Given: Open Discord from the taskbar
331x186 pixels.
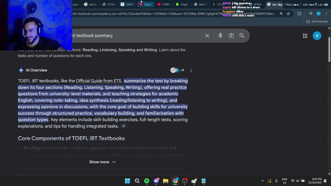Looking at the screenshot, I should coord(156,181).
